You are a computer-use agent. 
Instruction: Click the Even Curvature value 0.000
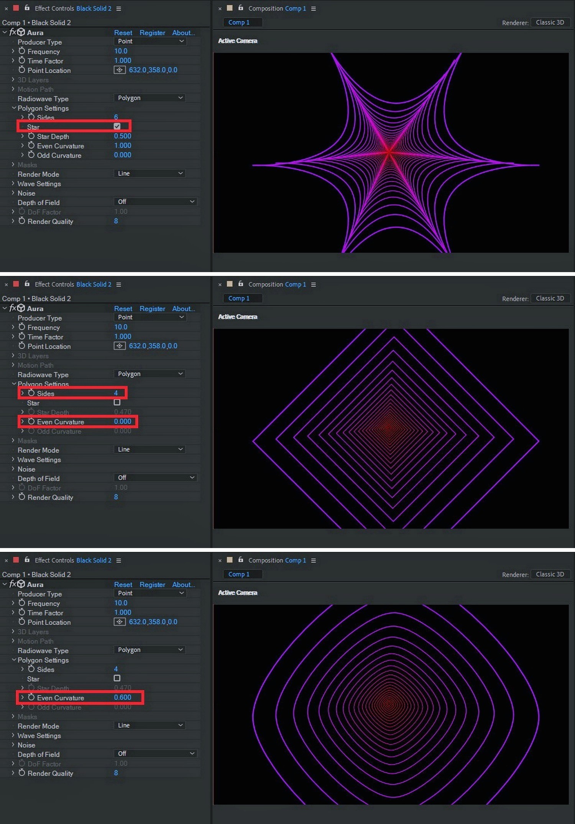123,421
